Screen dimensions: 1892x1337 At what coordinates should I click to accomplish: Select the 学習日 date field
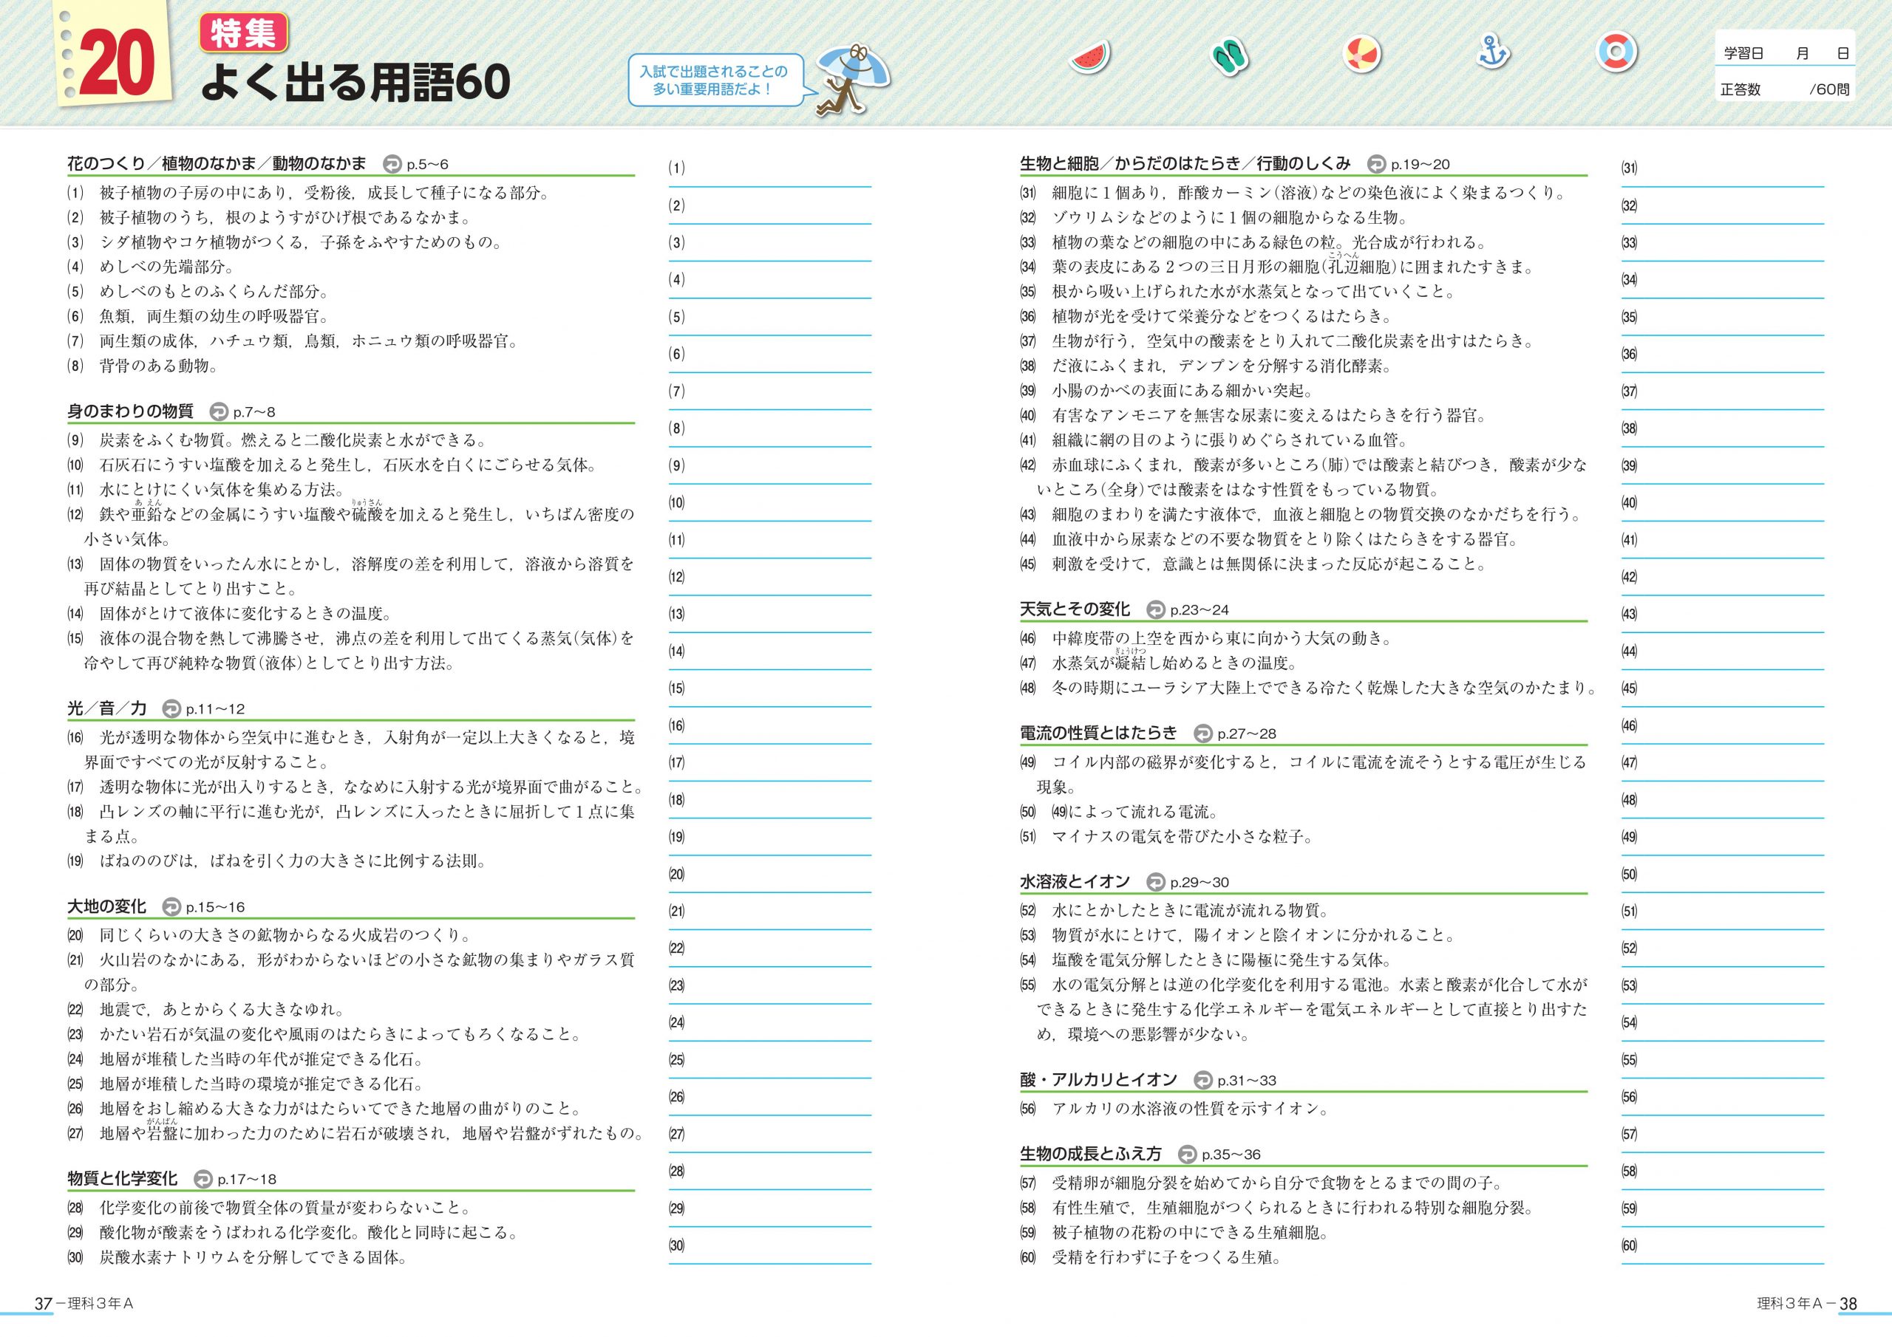tap(1786, 52)
